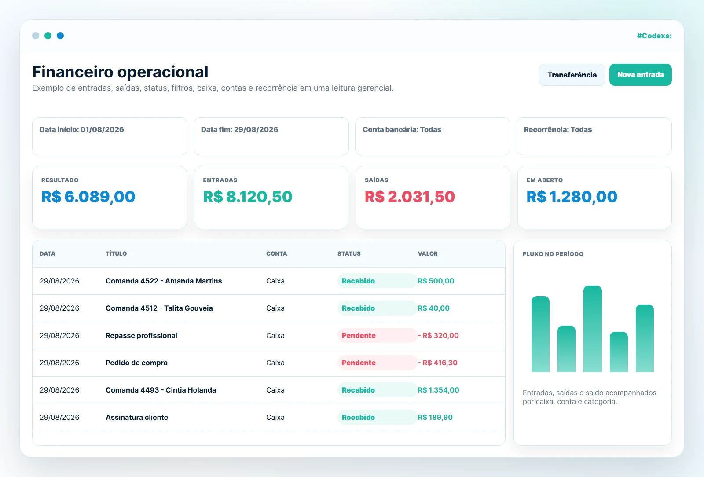Open the Data início filter field
The width and height of the screenshot is (704, 477).
pos(110,136)
